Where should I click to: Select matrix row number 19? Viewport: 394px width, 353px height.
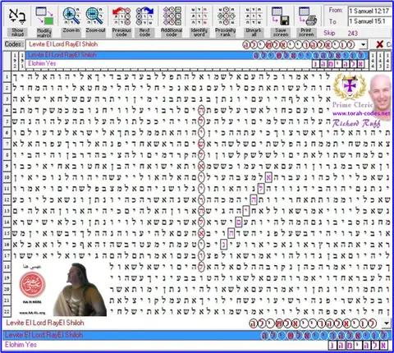click(7, 278)
